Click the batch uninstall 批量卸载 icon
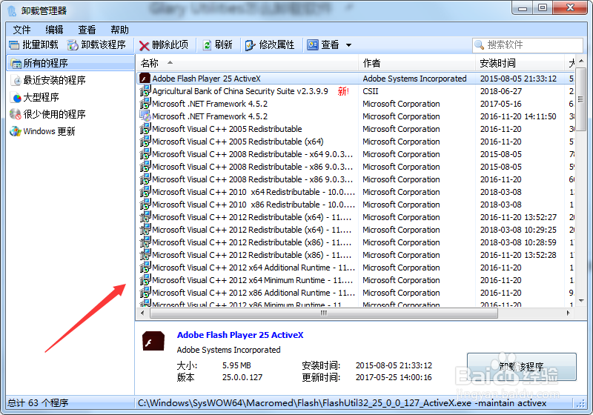This screenshot has width=593, height=415. (x=14, y=45)
